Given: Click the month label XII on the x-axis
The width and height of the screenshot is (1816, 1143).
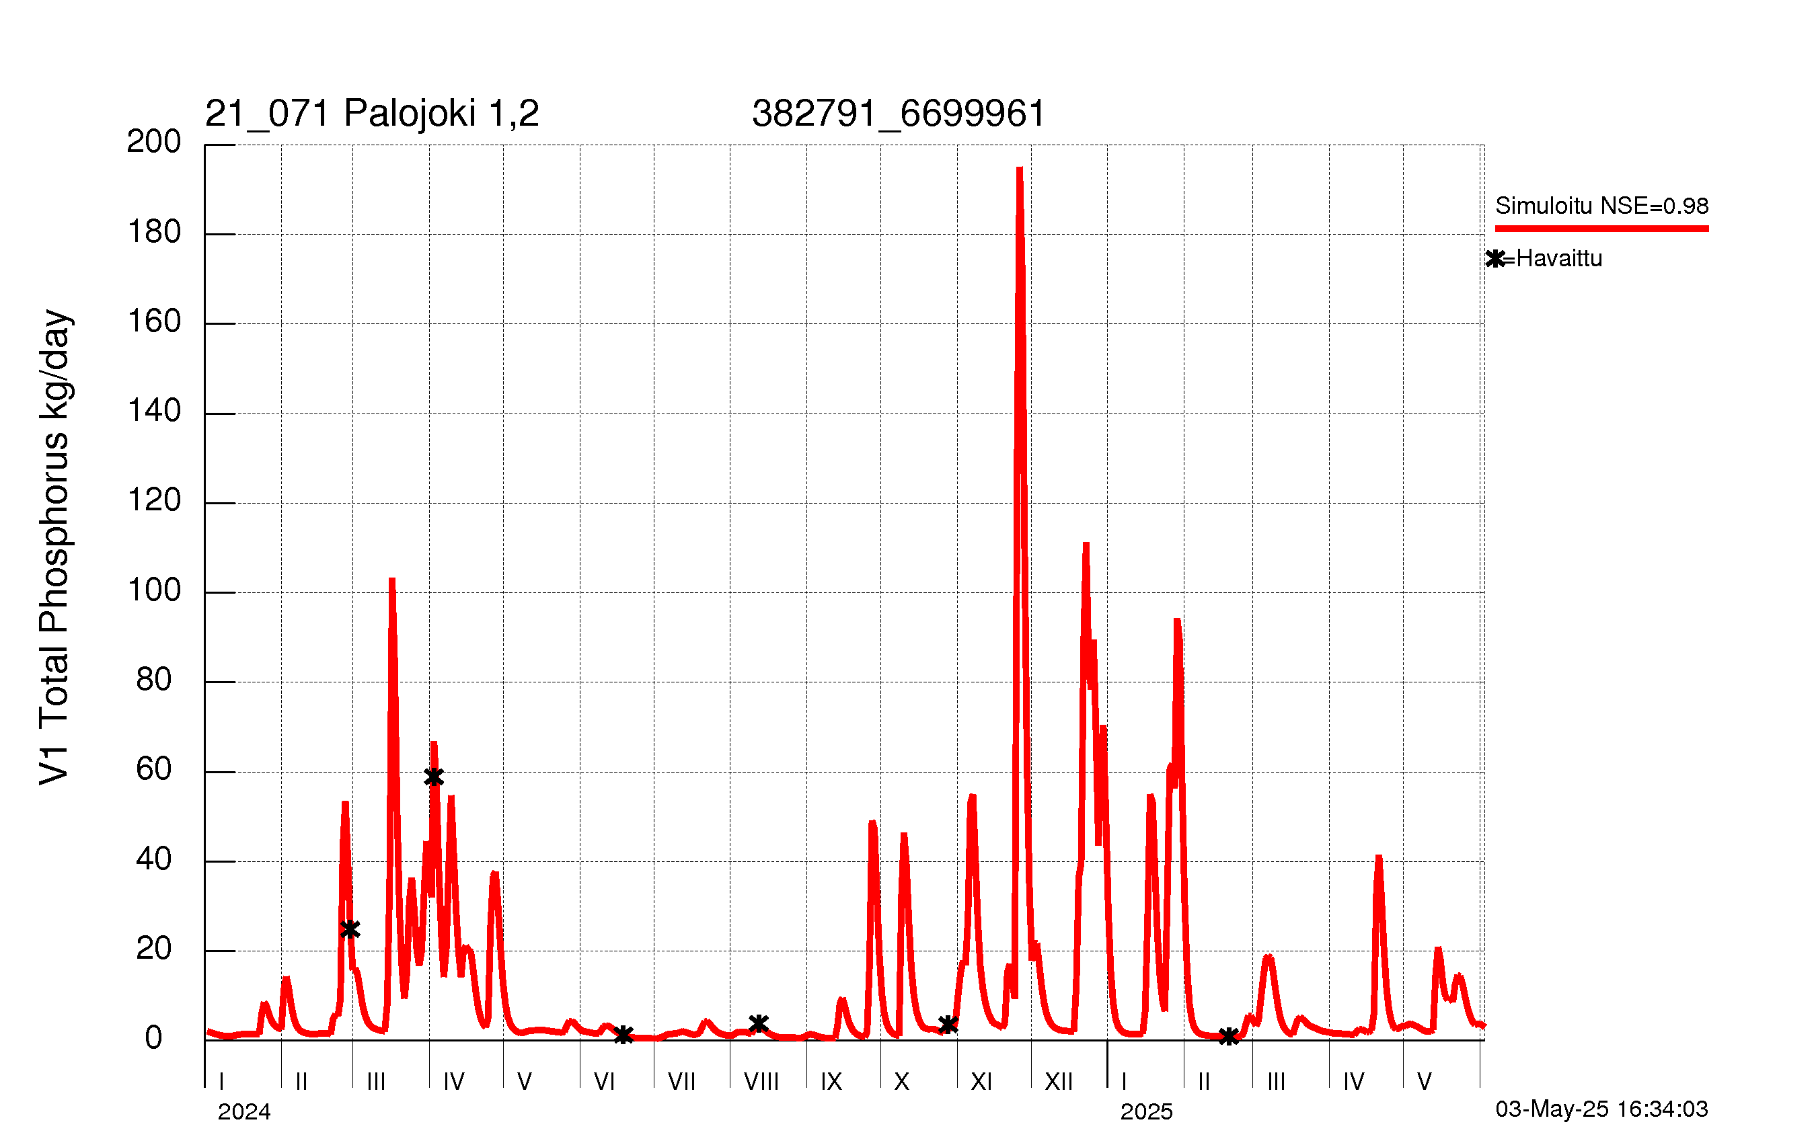Looking at the screenshot, I should click(x=1059, y=1082).
